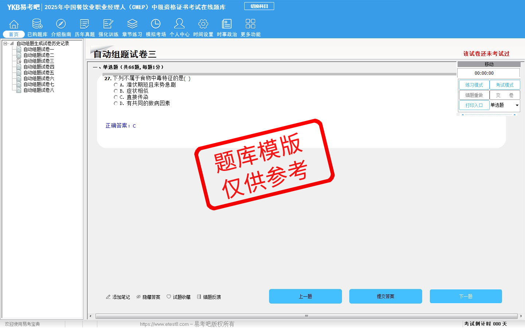Image resolution: width=525 pixels, height=328 pixels.
Task: Click question 27 text 下列不属于食物中毒特征的是
Action: (147, 78)
